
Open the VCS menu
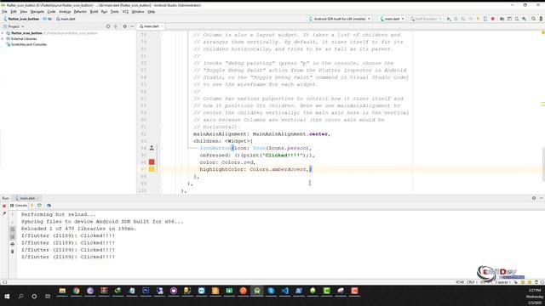click(125, 12)
